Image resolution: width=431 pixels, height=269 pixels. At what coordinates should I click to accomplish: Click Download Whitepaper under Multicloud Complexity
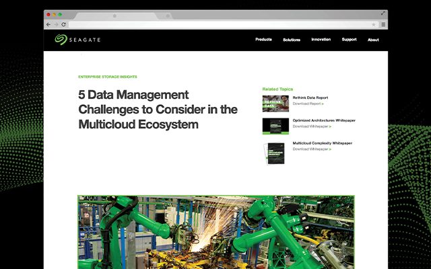[312, 149]
